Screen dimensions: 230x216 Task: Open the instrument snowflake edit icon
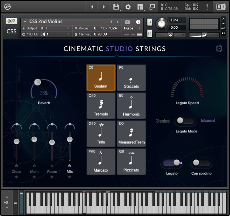pyautogui.click(x=11, y=21)
